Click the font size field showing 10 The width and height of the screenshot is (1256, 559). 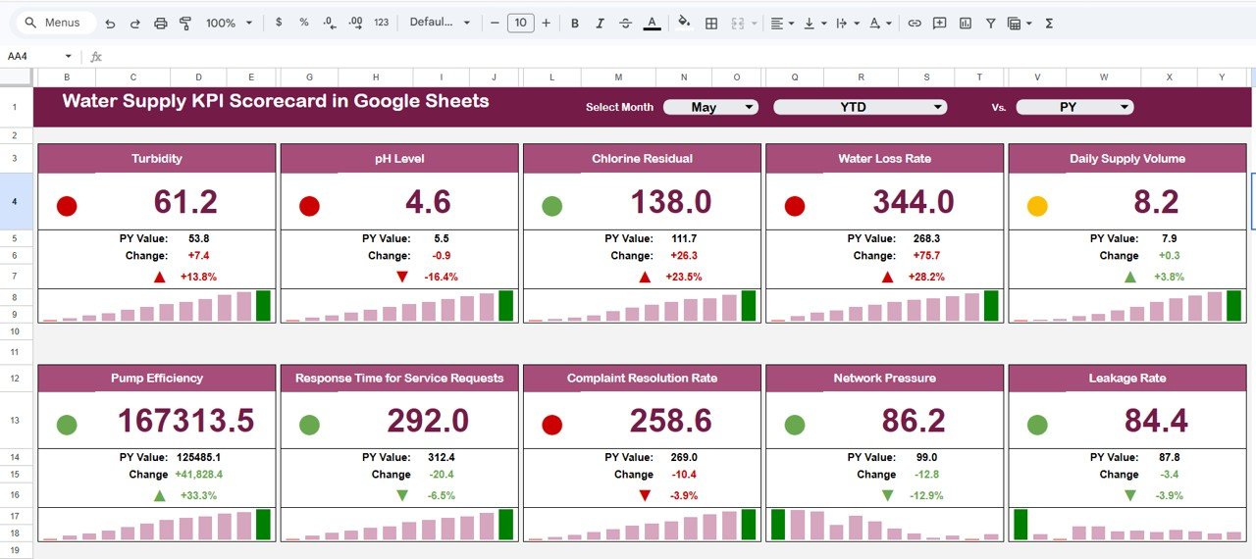tap(520, 23)
